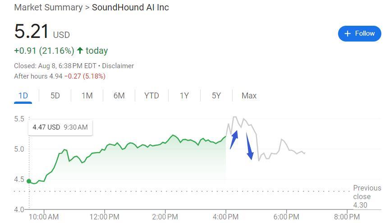The height and width of the screenshot is (223, 389).
Task: Open the YTD chart tab
Action: pos(151,96)
